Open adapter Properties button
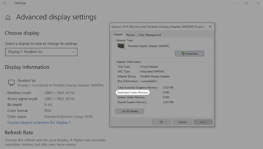The image size is (263, 149). [x=190, y=53]
